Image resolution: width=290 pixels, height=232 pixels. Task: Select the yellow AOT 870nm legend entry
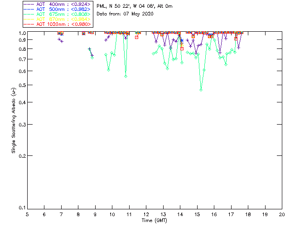pyautogui.click(x=58, y=19)
